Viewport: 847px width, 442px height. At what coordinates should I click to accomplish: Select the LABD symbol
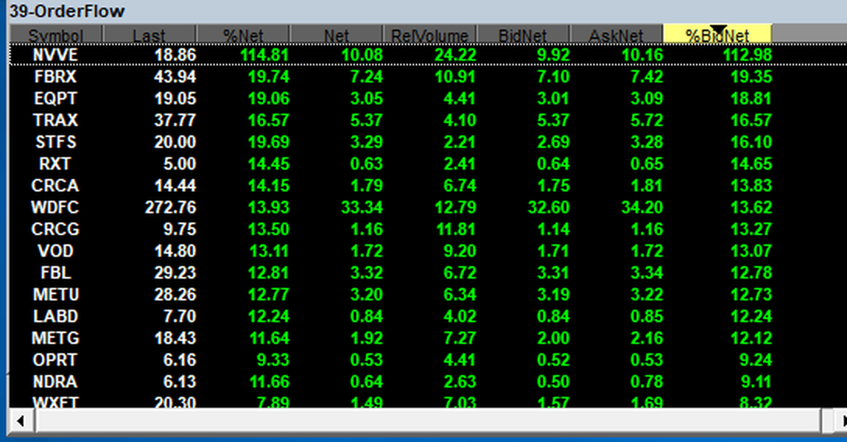click(x=55, y=316)
